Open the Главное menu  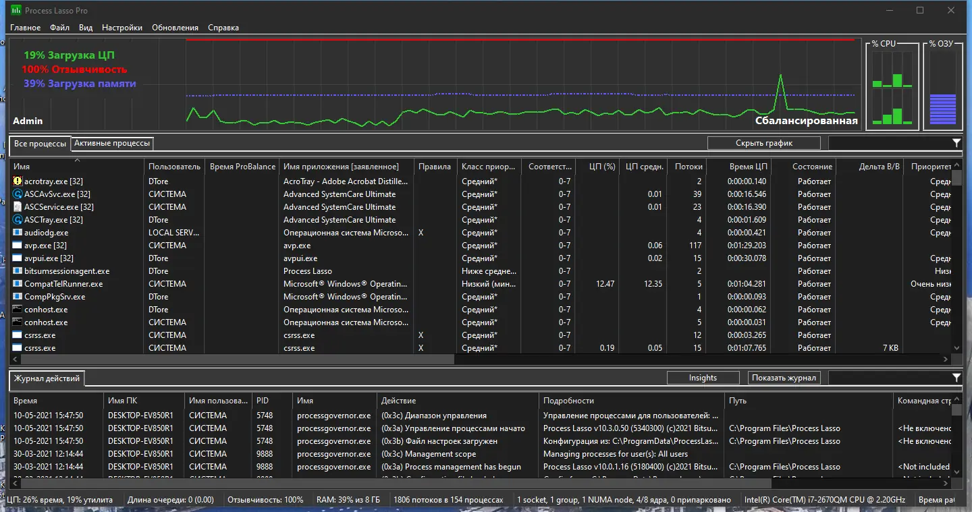[25, 28]
